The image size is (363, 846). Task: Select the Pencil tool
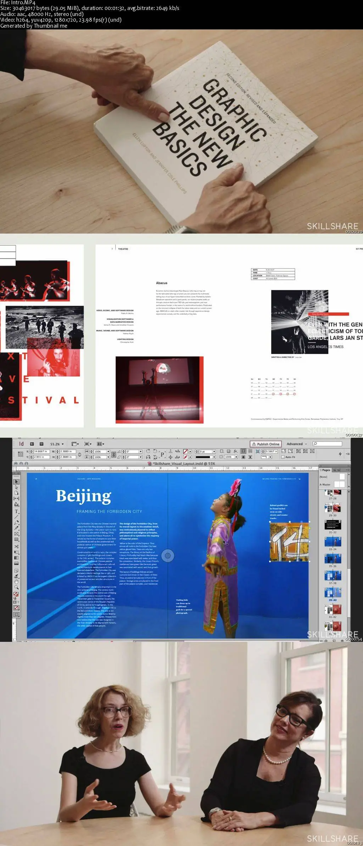pos(16,528)
